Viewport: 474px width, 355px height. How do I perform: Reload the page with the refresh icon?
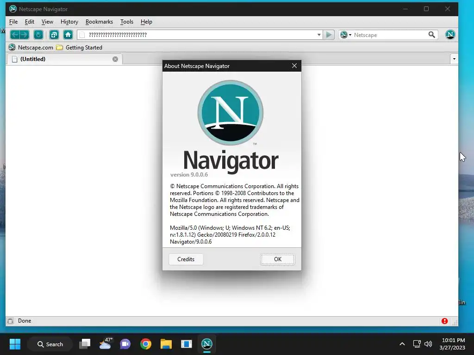coord(38,35)
